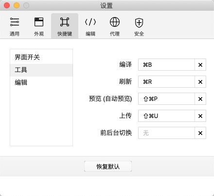Image resolution: width=214 pixels, height=196 pixels.
Task: Open the 编辑 code editor settings tab
Action: pos(90,26)
